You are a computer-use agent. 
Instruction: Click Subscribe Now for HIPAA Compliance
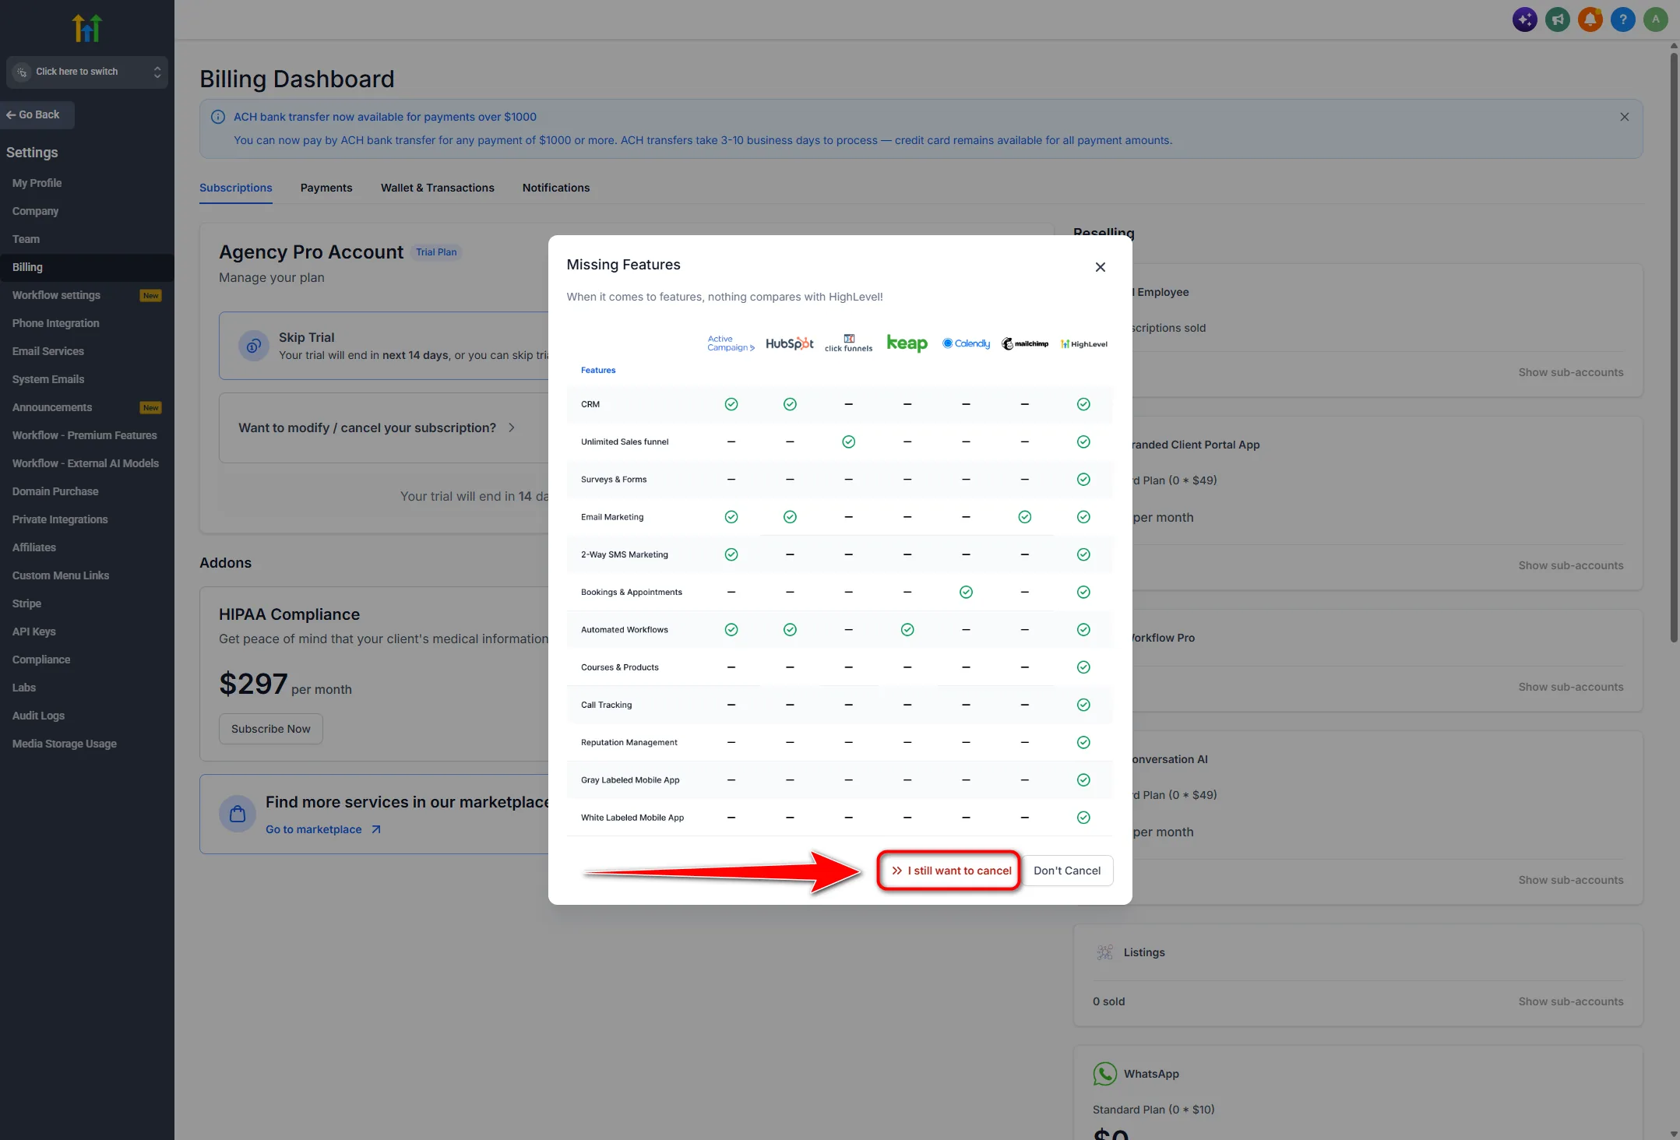pyautogui.click(x=270, y=729)
